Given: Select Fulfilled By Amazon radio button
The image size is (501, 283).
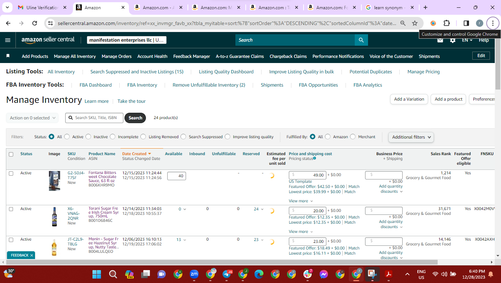Looking at the screenshot, I should (x=328, y=137).
